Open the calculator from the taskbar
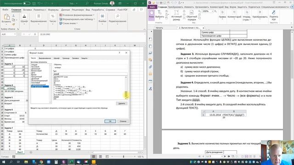This screenshot has height=165, width=294. click(x=56, y=162)
